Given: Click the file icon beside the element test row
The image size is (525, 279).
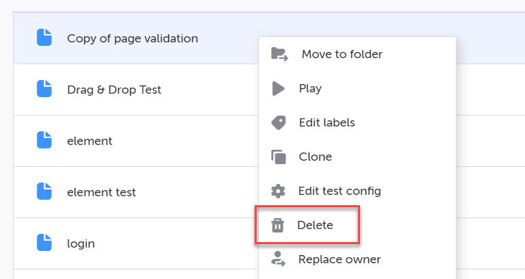Looking at the screenshot, I should [x=44, y=191].
